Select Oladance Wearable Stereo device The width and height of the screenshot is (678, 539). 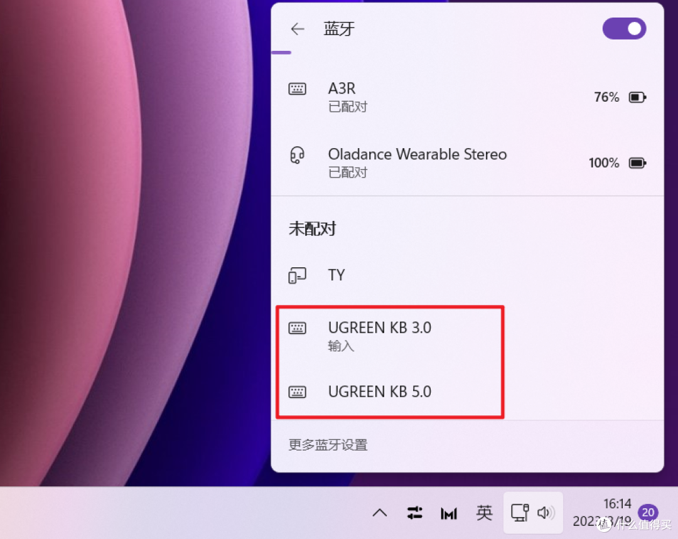(x=467, y=163)
